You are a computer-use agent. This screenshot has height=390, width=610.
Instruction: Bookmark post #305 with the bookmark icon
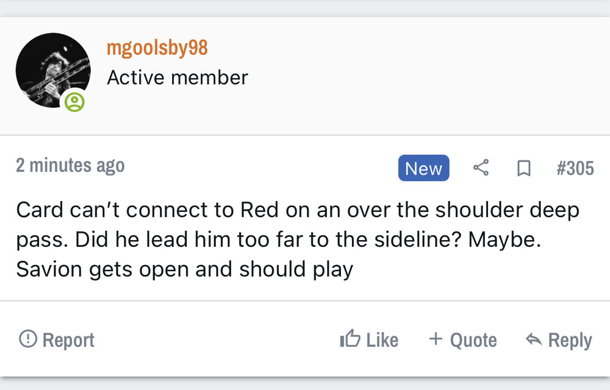[523, 168]
